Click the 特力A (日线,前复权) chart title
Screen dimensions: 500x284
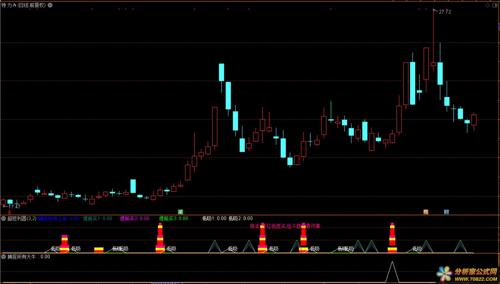click(x=24, y=5)
